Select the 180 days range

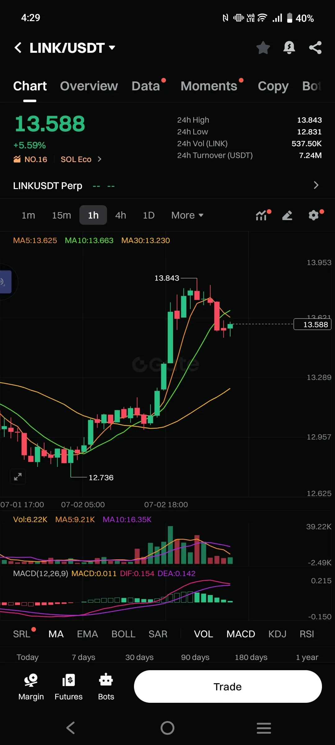point(251,657)
